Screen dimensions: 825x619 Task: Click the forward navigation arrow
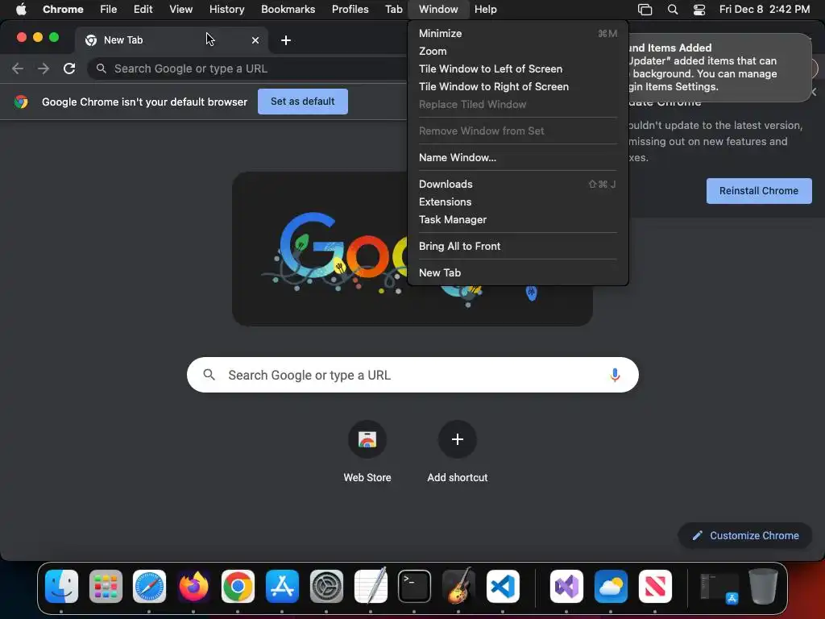click(44, 69)
